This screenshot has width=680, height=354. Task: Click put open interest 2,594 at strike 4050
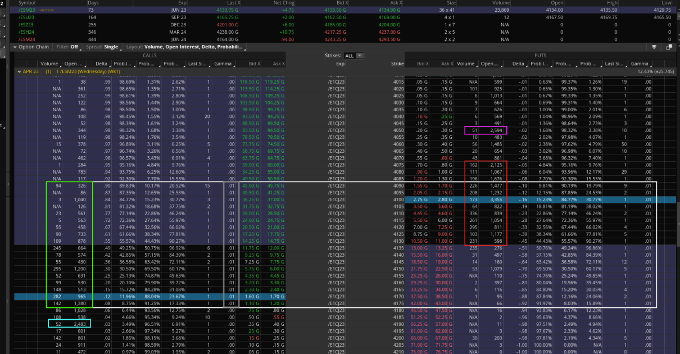(x=497, y=130)
